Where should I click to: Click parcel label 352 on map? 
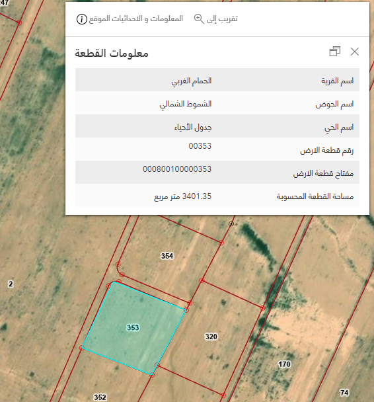point(100,397)
